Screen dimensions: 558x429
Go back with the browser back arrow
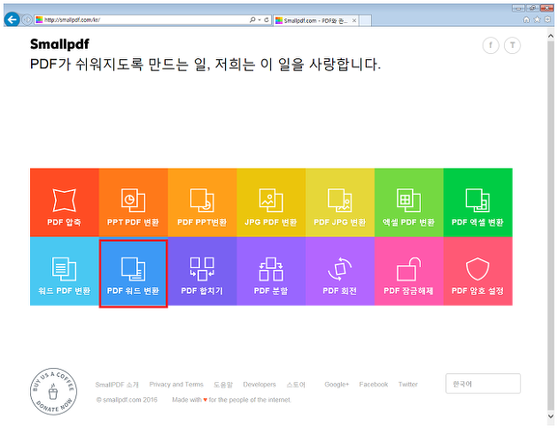(x=12, y=19)
